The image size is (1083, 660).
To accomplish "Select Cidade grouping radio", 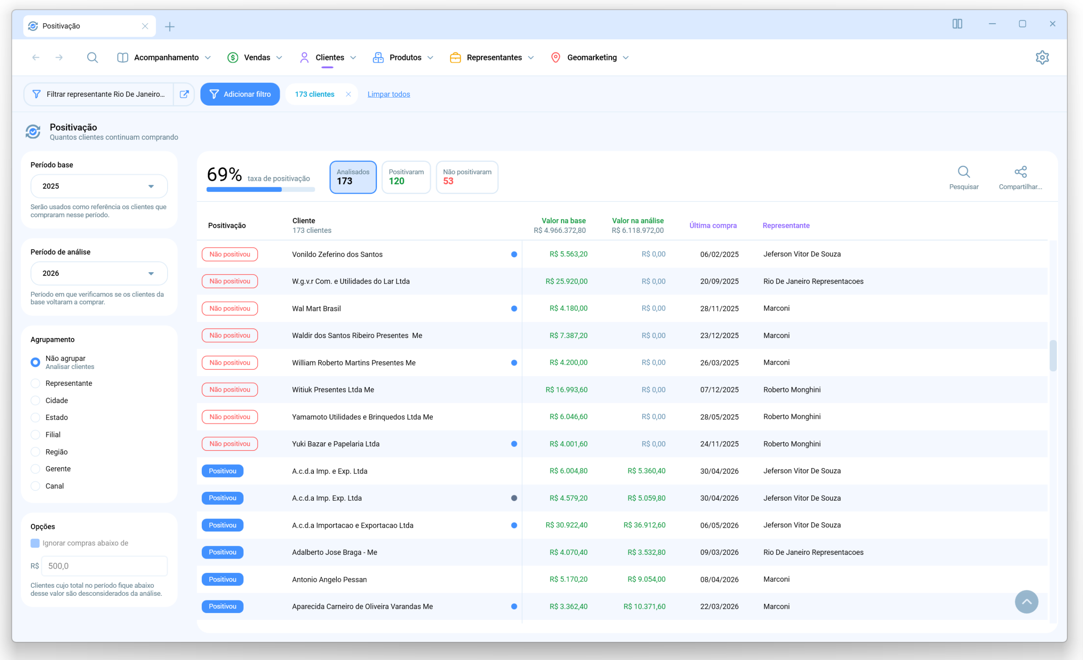I will (35, 400).
